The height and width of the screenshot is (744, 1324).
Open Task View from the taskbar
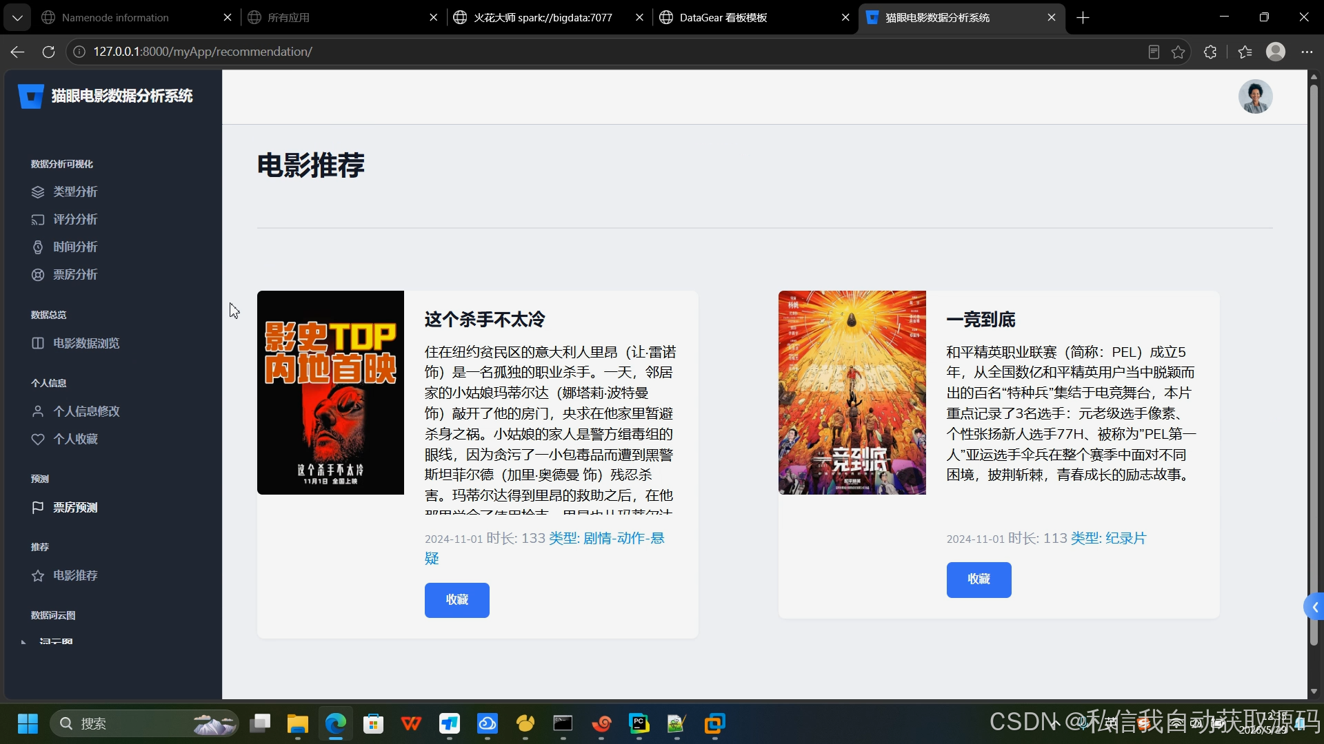pyautogui.click(x=260, y=724)
